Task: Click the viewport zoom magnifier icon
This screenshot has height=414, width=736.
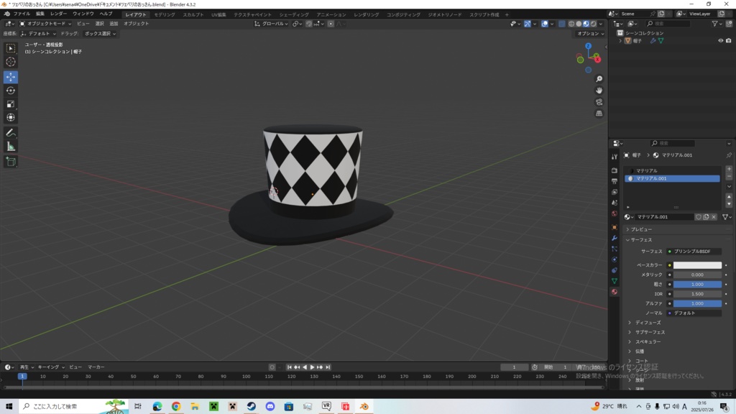Action: pos(599,79)
